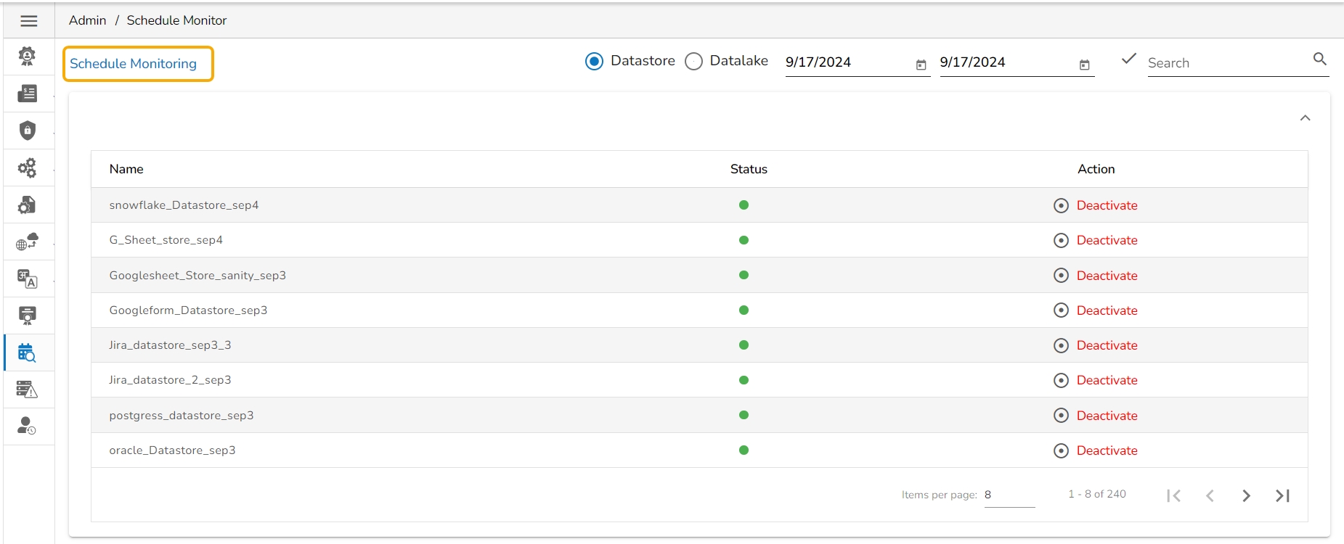Click the search magnifier icon
The height and width of the screenshot is (544, 1344).
pos(1319,59)
